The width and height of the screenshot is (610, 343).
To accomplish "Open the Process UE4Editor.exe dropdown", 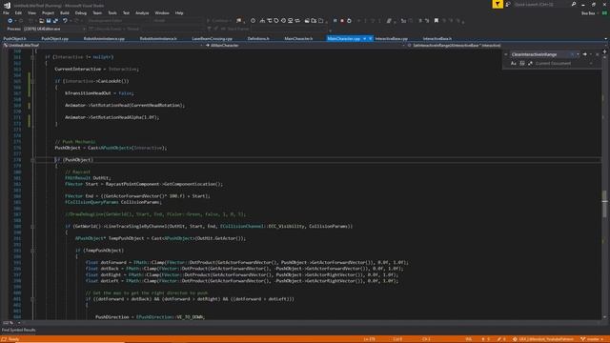I will point(53,29).
